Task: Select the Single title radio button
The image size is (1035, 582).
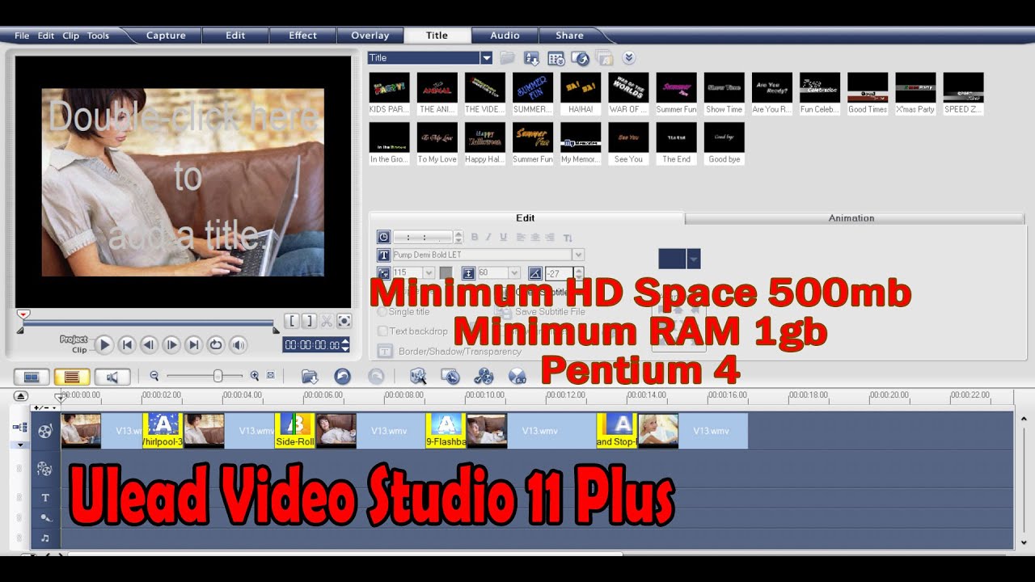Action: pyautogui.click(x=383, y=312)
